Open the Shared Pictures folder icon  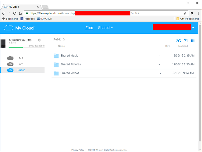tap(56, 64)
